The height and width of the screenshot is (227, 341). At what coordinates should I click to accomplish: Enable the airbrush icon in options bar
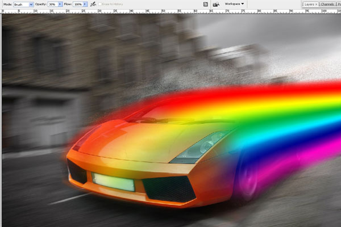[93, 4]
